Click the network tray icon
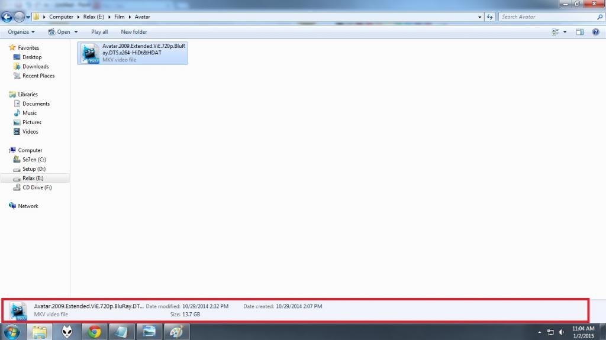This screenshot has width=606, height=340. coord(550,332)
